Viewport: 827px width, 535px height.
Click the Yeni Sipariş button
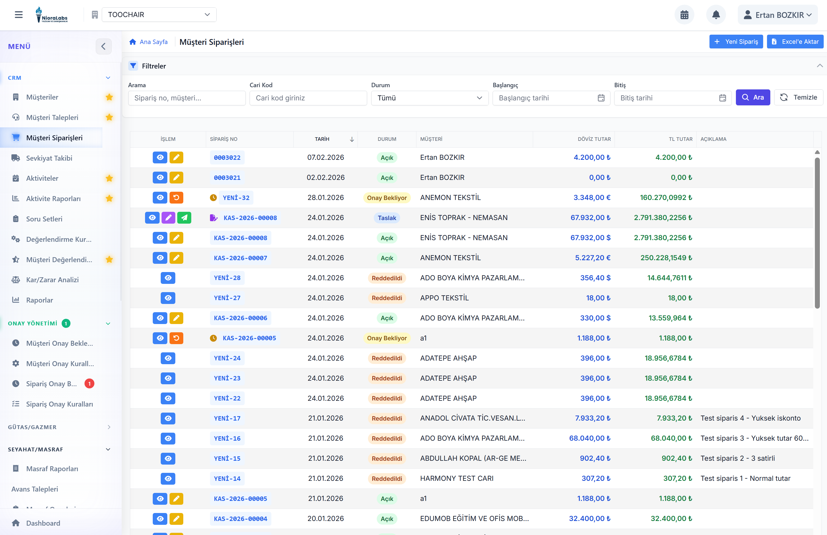(736, 42)
